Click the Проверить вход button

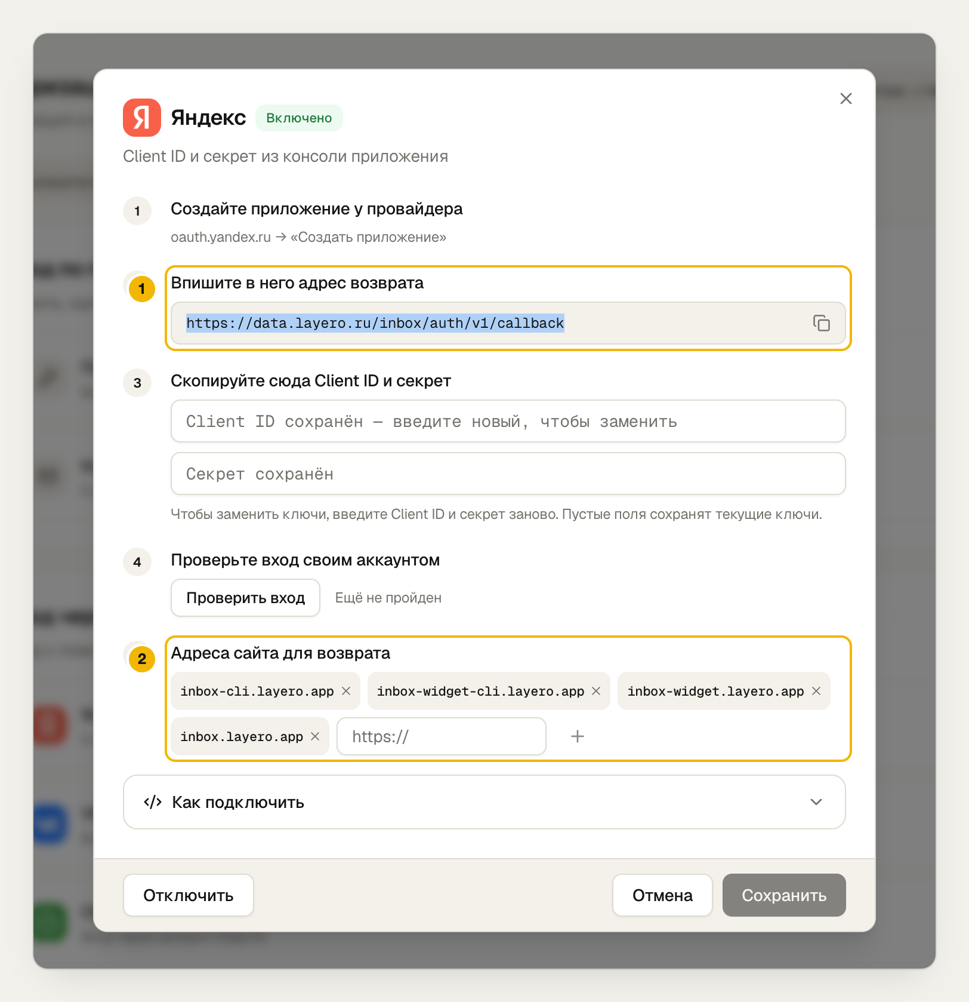coord(245,598)
